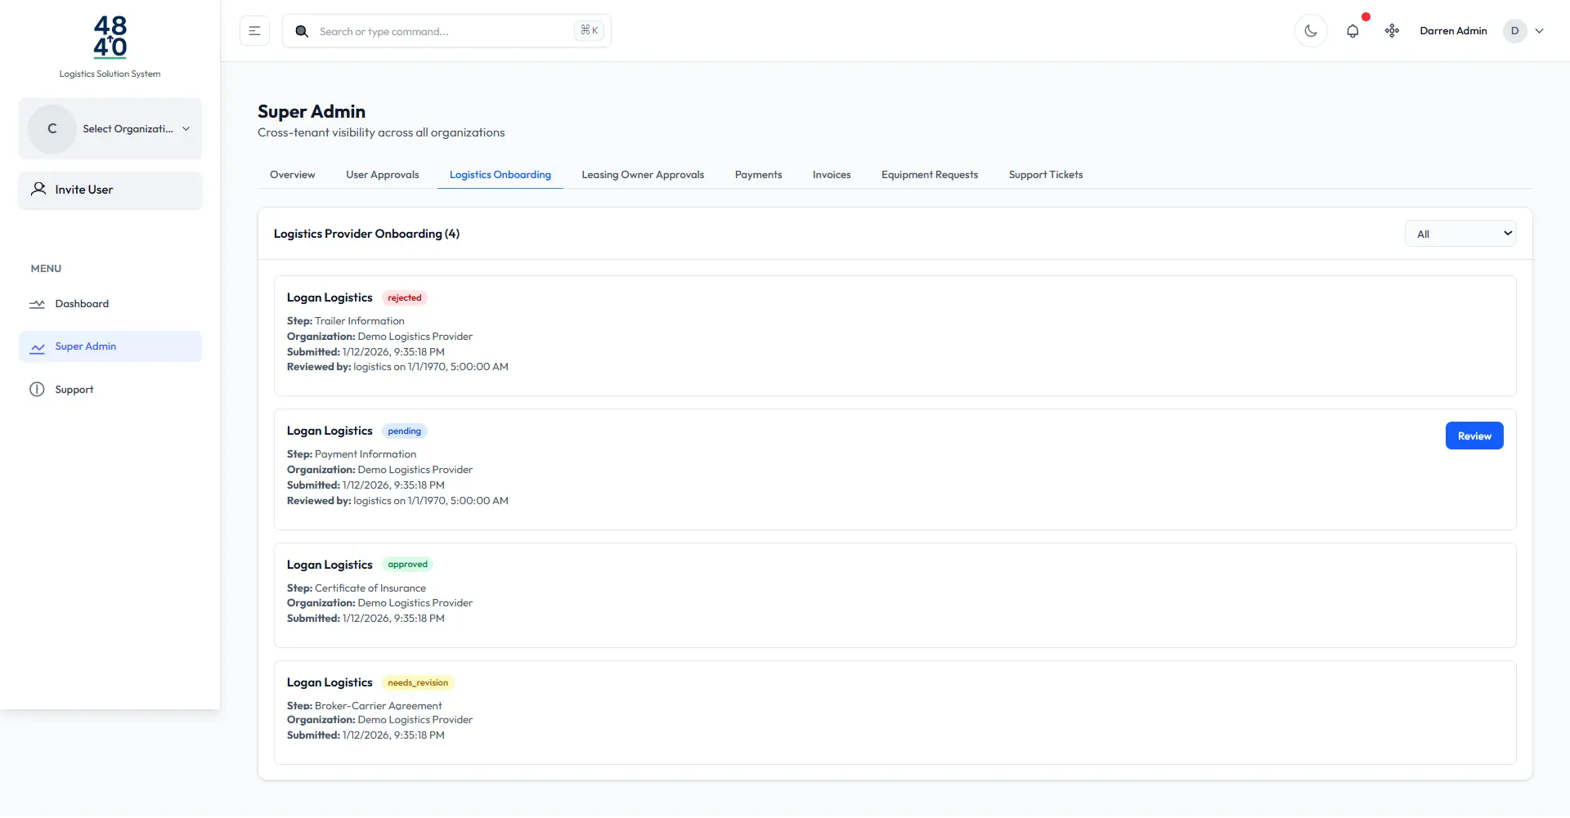Switch to the Equipment Requests tab
1570x818 pixels.
click(x=929, y=175)
